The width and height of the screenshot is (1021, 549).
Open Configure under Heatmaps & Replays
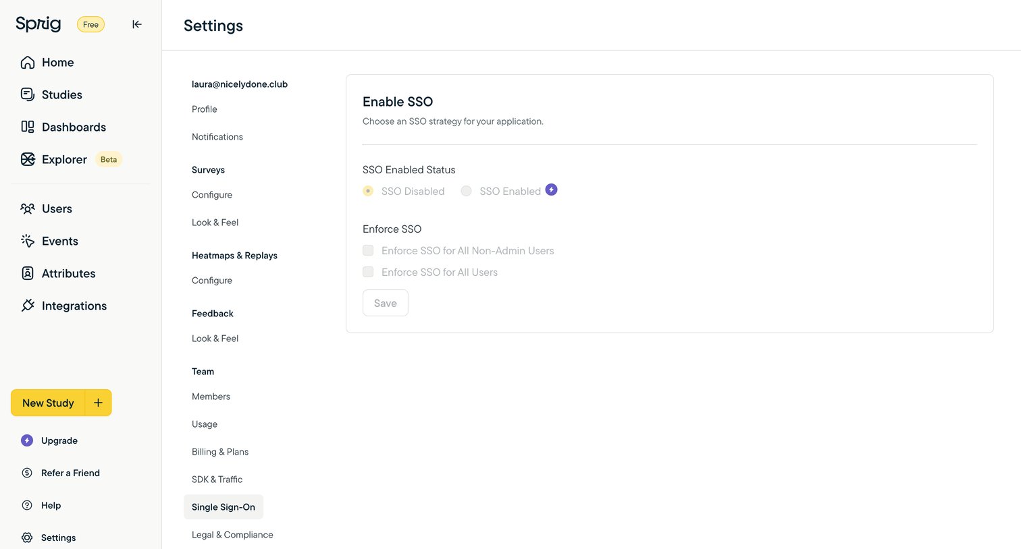click(212, 281)
